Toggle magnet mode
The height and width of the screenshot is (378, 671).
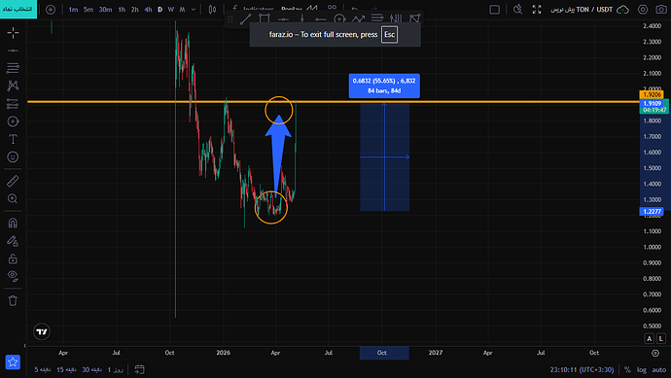[13, 223]
